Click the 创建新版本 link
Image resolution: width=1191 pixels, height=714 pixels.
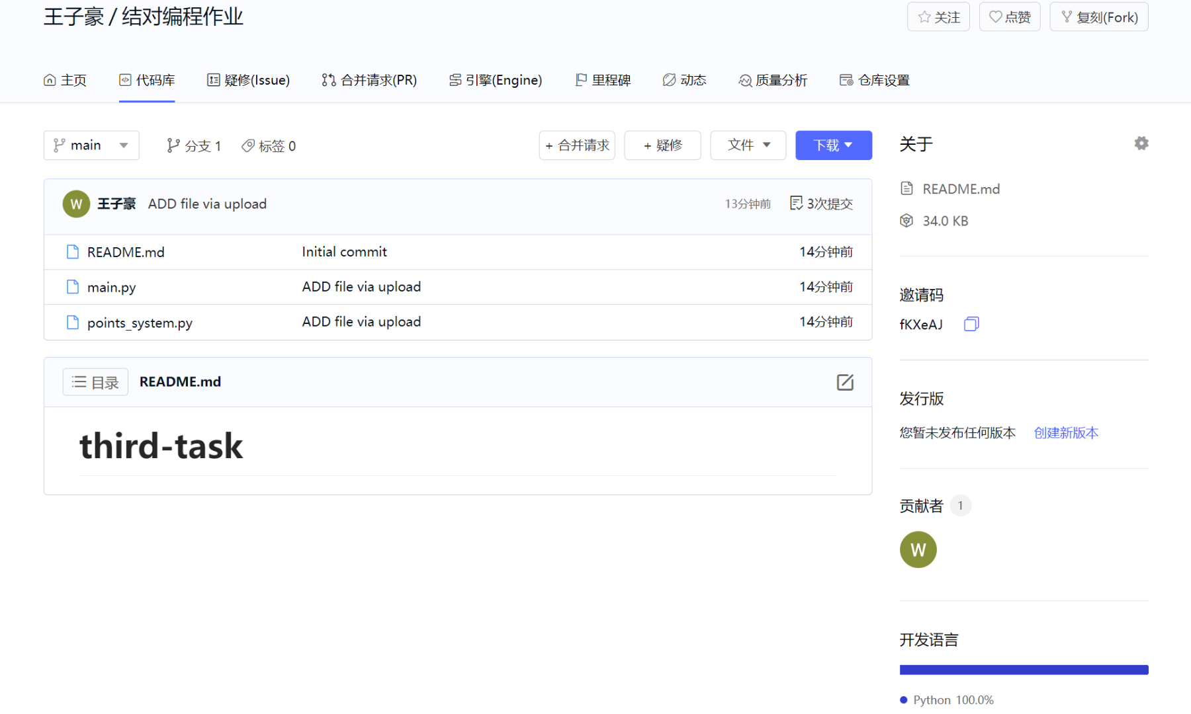pyautogui.click(x=1065, y=432)
